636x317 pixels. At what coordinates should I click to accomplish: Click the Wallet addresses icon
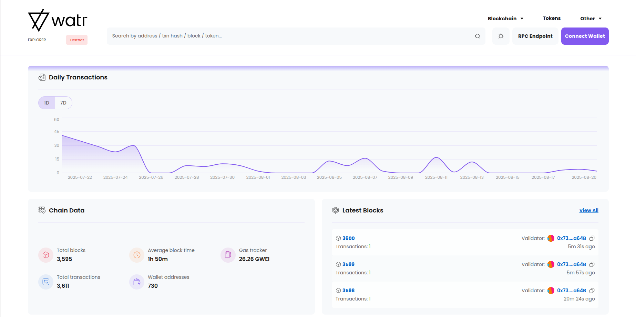point(137,282)
